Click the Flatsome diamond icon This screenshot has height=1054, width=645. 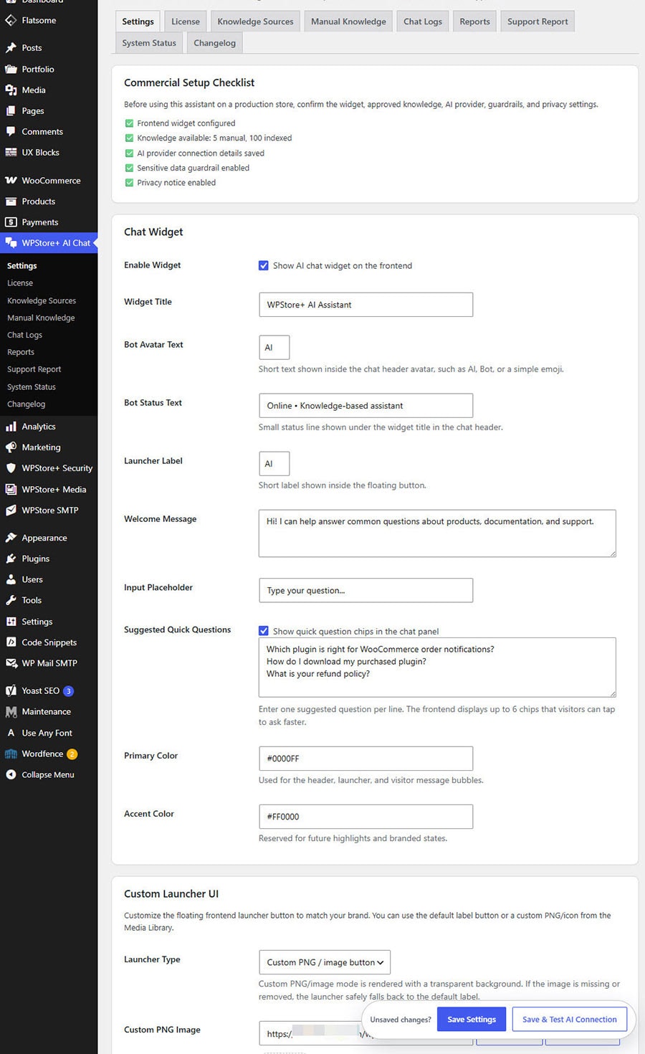pos(11,20)
